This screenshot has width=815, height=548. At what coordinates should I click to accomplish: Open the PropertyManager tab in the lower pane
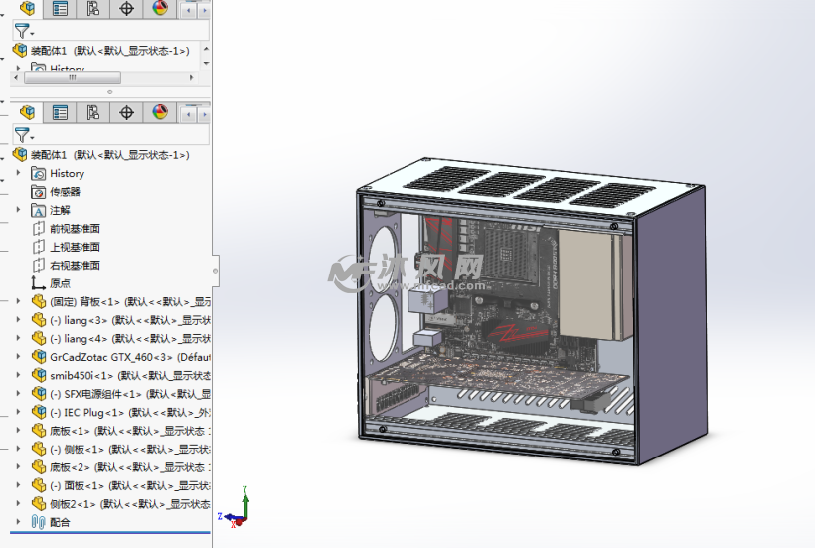60,113
